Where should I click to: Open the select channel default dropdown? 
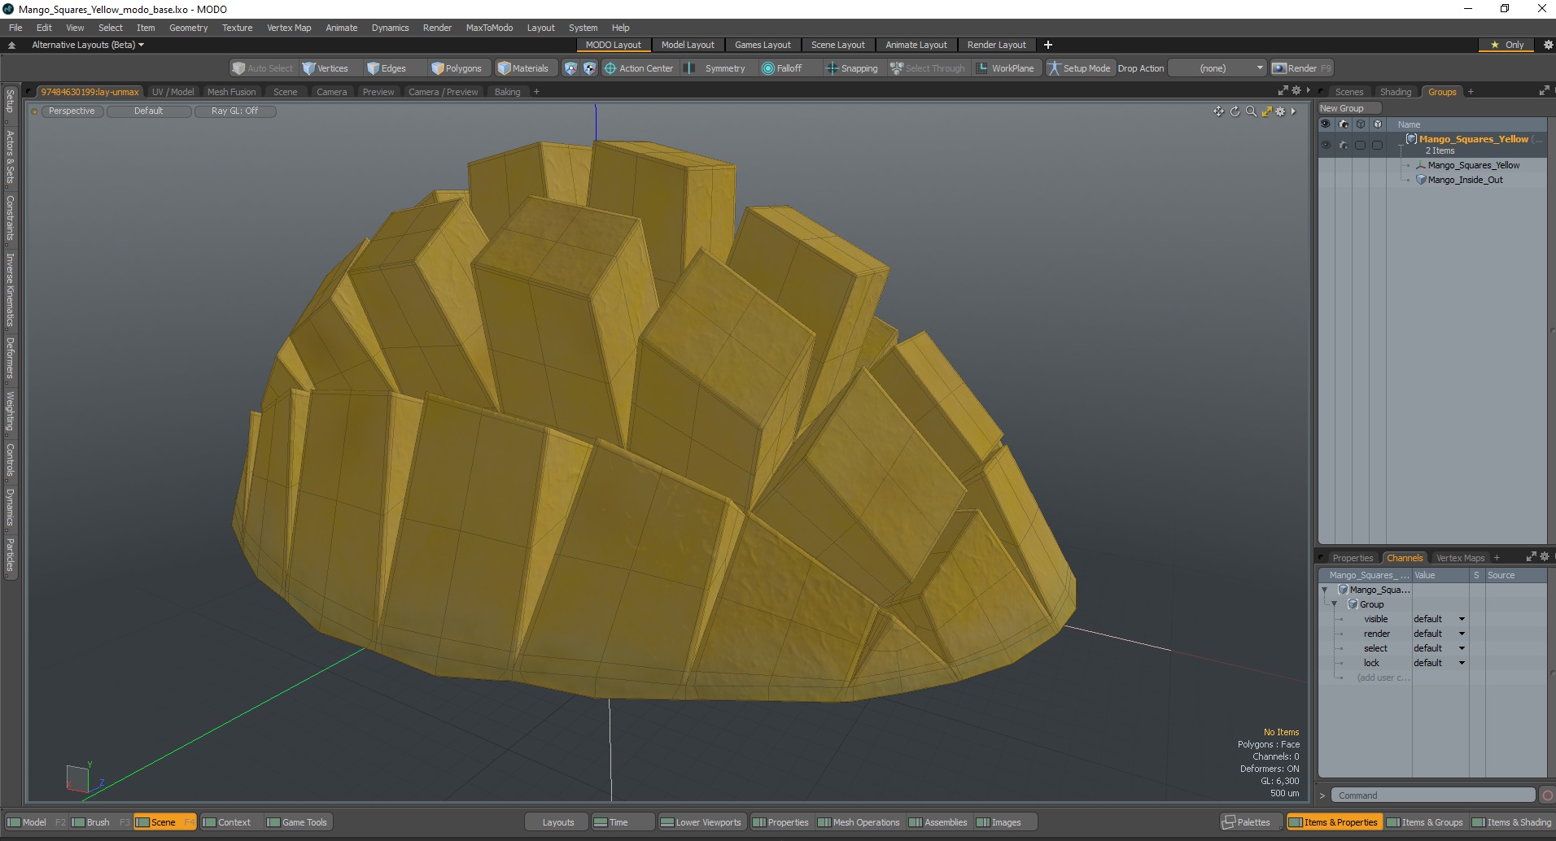click(1439, 648)
